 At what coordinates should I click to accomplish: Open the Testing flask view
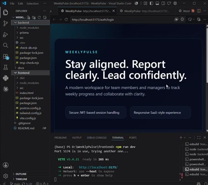6,67
